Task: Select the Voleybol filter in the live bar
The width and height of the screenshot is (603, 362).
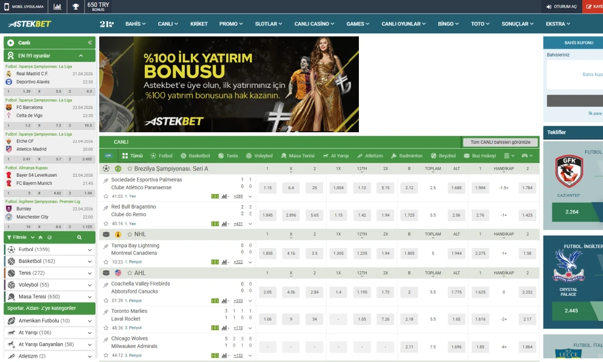Action: coord(259,156)
